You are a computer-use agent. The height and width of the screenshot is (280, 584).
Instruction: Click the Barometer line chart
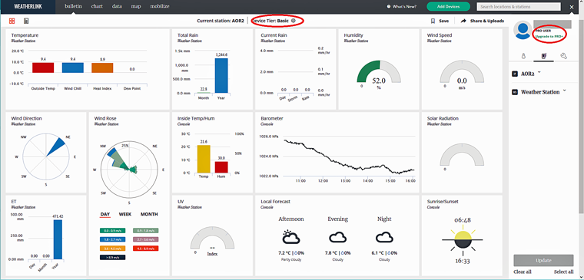[x=349, y=156]
